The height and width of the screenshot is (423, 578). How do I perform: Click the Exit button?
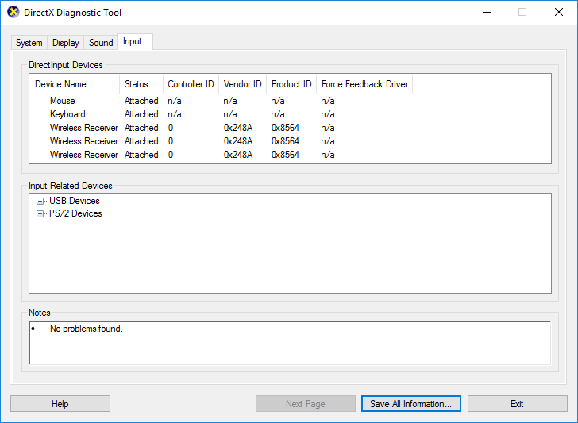[x=517, y=404]
